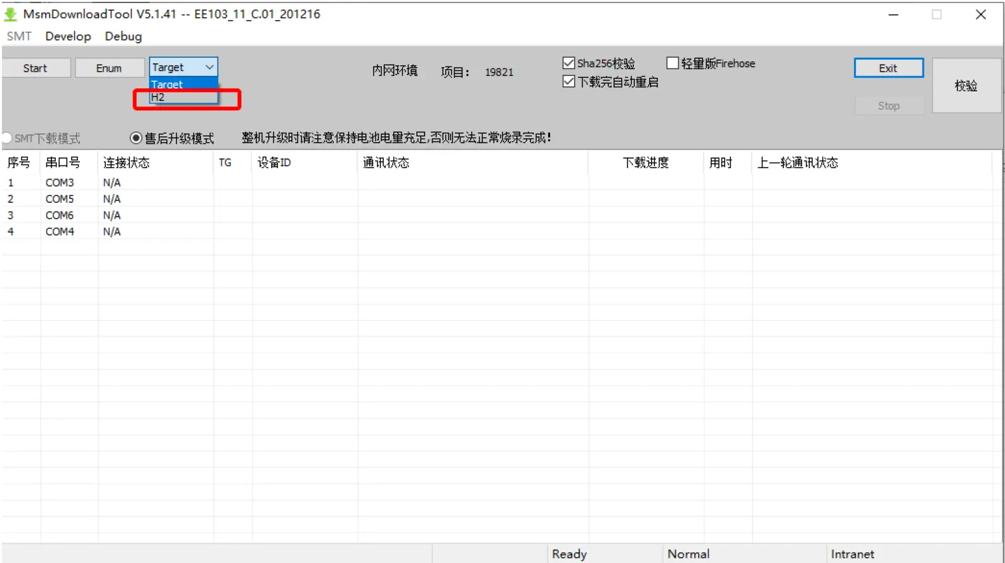Click the 下载进度 column header

pyautogui.click(x=646, y=162)
